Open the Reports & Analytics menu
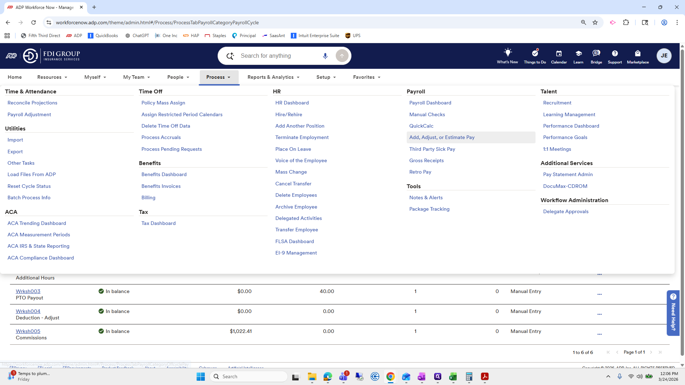The height and width of the screenshot is (385, 685). 273,77
